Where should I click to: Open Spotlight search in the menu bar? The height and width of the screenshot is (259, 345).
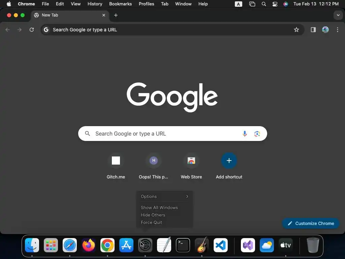coord(263,4)
